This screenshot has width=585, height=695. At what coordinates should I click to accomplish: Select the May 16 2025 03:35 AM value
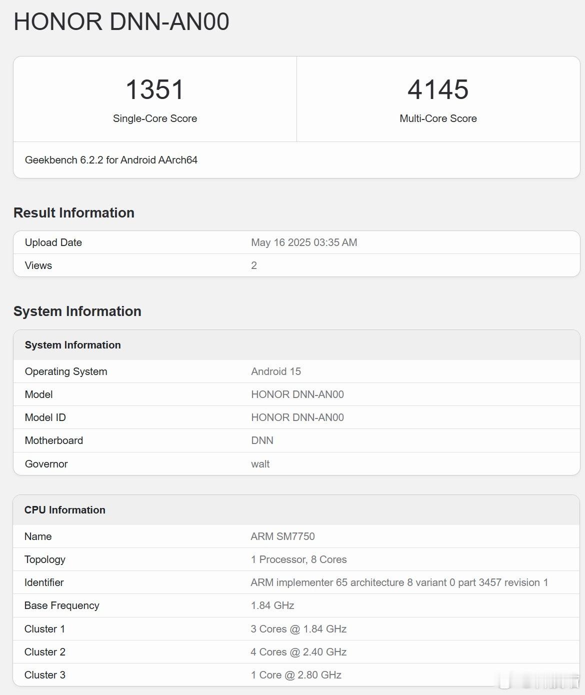[x=304, y=242]
